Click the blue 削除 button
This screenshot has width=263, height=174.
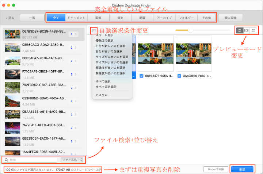point(242,170)
